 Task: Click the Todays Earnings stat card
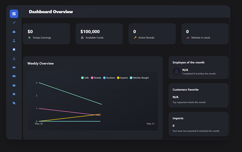click(47, 34)
